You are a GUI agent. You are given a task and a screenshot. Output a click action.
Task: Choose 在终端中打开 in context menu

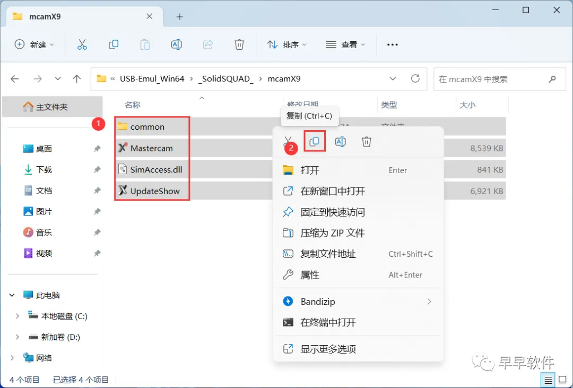(358, 322)
